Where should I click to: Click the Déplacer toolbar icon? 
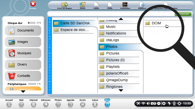click(142, 4)
